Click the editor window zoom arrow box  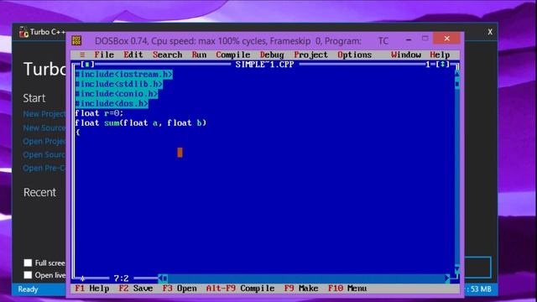click(x=442, y=65)
